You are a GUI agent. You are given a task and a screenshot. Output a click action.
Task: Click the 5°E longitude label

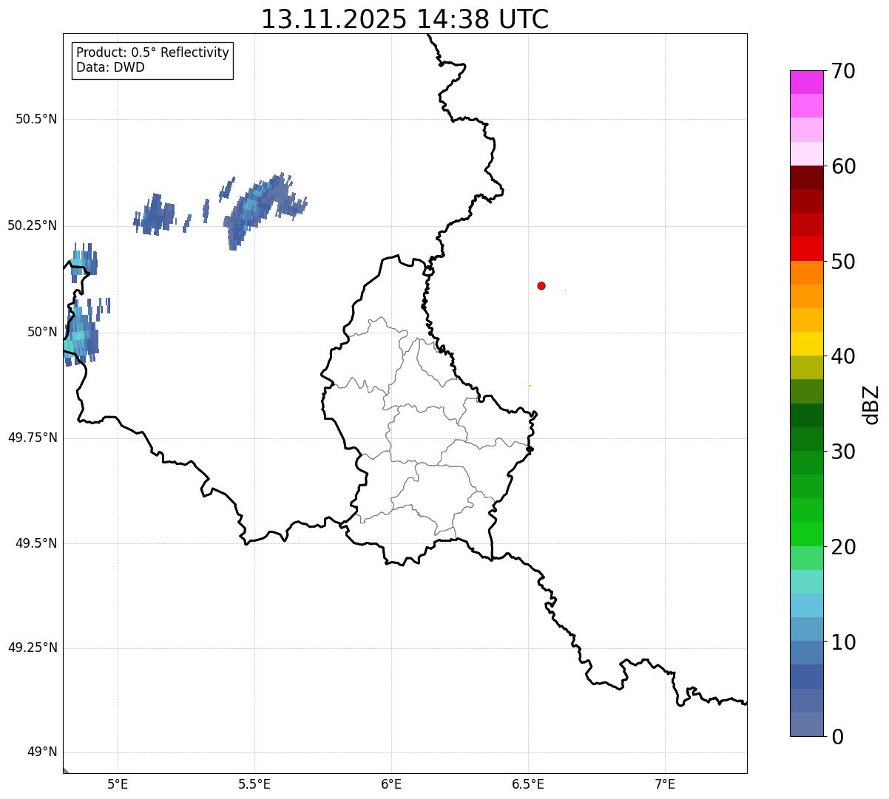[118, 784]
